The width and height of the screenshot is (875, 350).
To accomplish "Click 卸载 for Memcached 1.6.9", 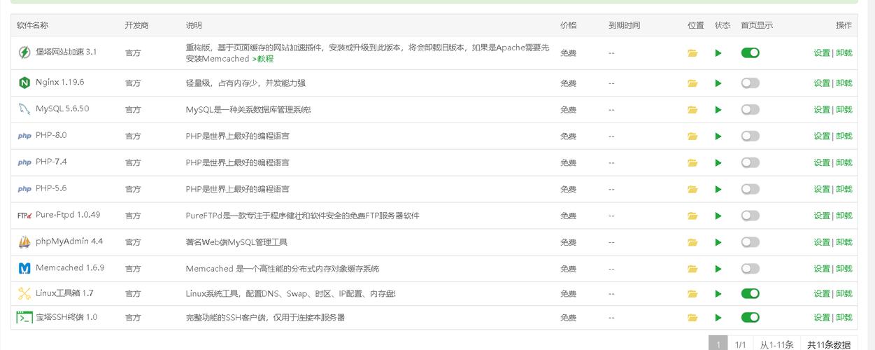I will click(x=844, y=269).
